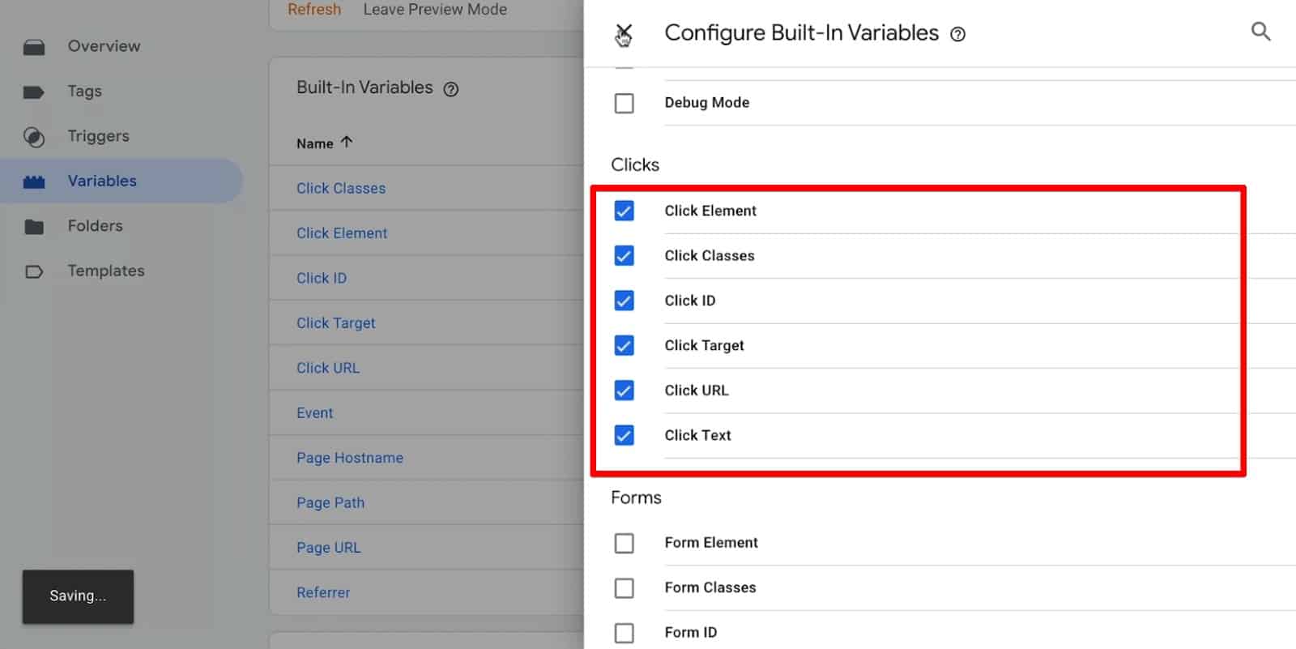Click the Templates sidebar icon

(34, 271)
